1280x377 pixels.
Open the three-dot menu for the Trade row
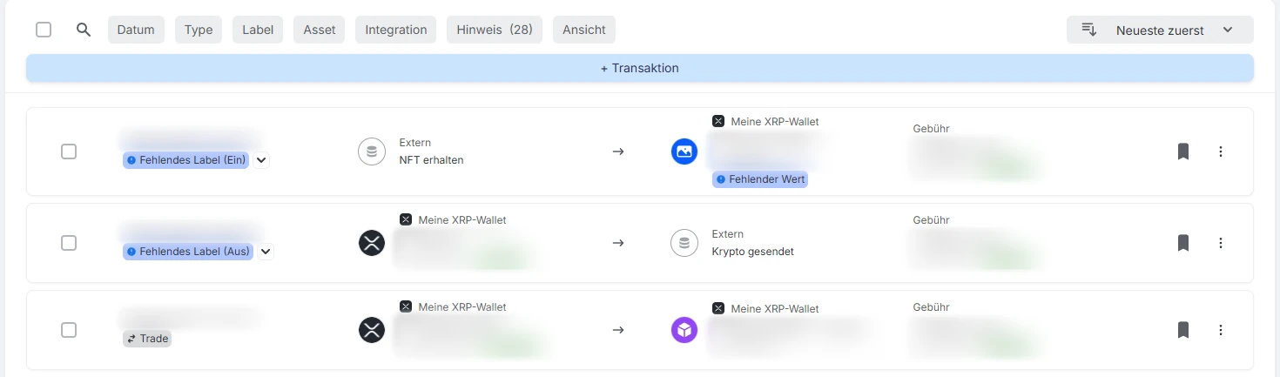1221,330
